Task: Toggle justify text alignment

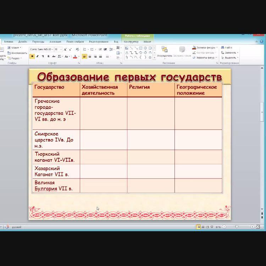Action: tap(101, 56)
